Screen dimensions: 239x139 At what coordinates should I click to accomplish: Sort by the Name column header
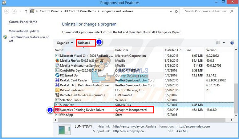click(59, 50)
